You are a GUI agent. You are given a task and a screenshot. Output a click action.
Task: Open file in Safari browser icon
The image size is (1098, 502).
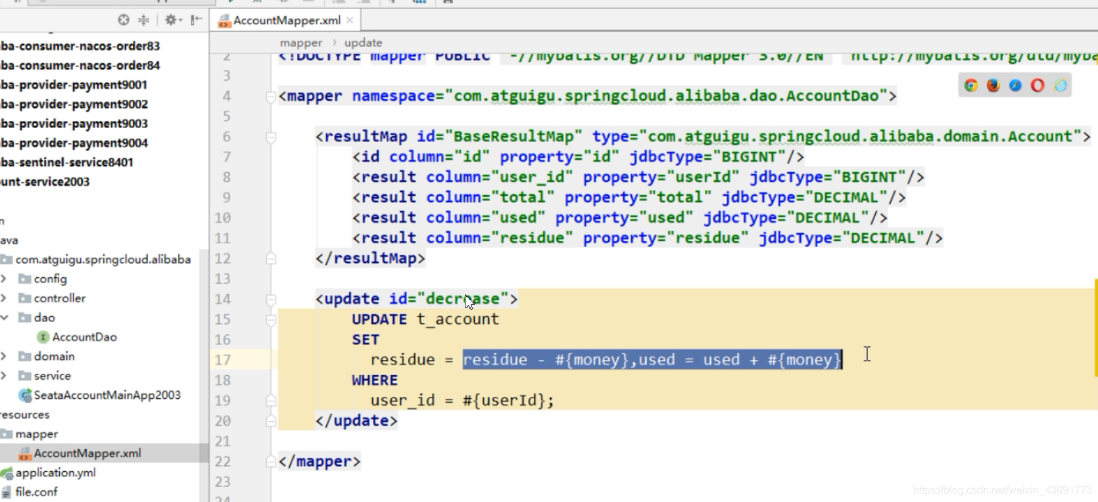coord(1015,85)
